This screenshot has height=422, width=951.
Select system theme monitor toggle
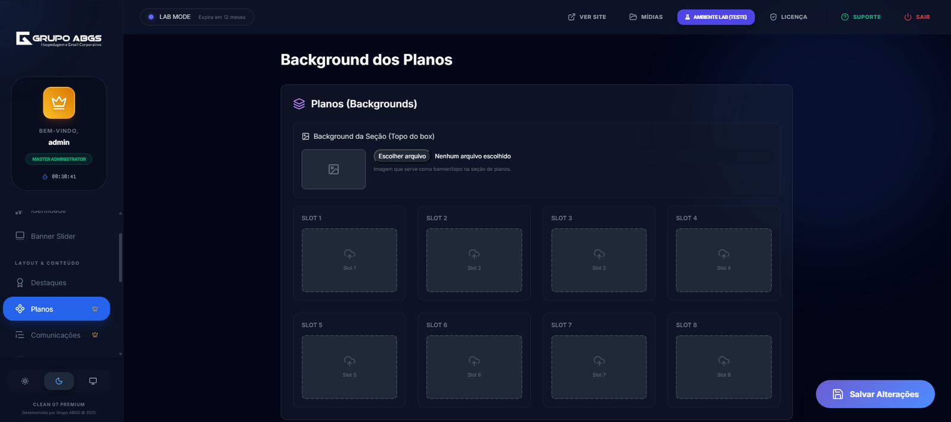click(93, 381)
